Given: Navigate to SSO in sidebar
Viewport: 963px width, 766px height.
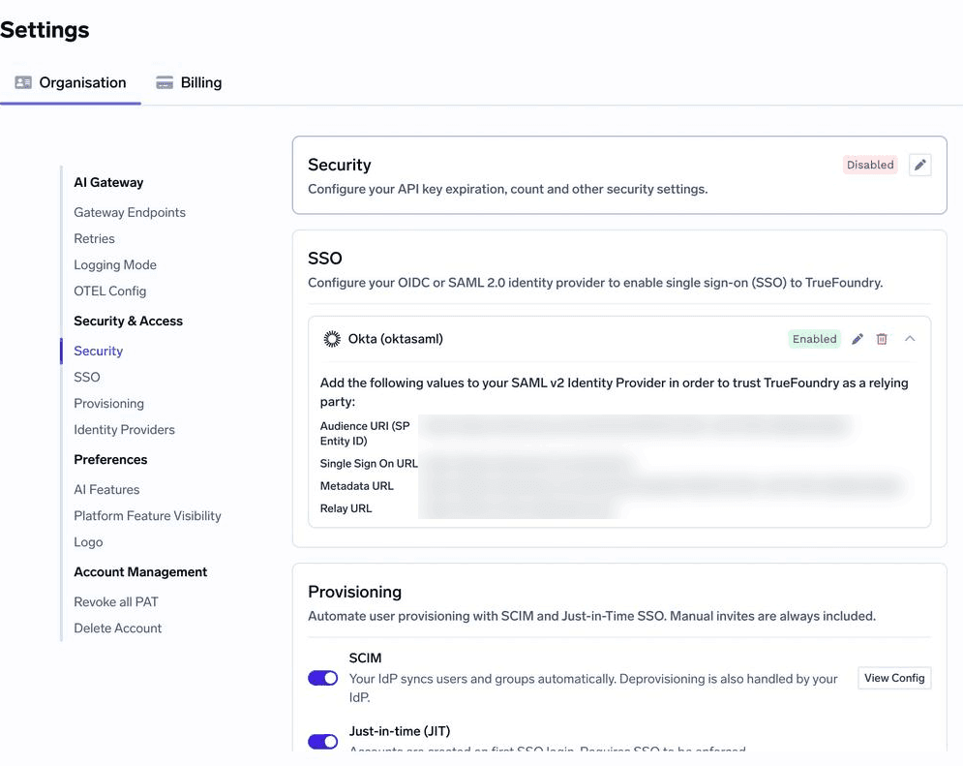Looking at the screenshot, I should click(x=86, y=377).
